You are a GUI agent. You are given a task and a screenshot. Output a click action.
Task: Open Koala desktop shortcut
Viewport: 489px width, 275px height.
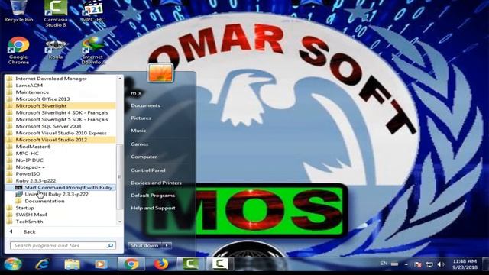(x=56, y=49)
